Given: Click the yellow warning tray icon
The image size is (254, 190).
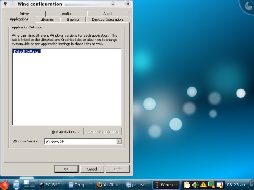Looking at the screenshot, I should 203,184.
